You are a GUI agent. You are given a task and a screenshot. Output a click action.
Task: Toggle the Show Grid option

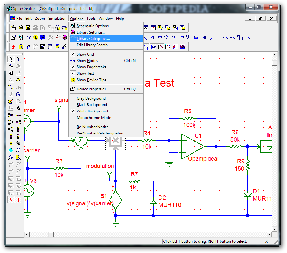(x=106, y=54)
